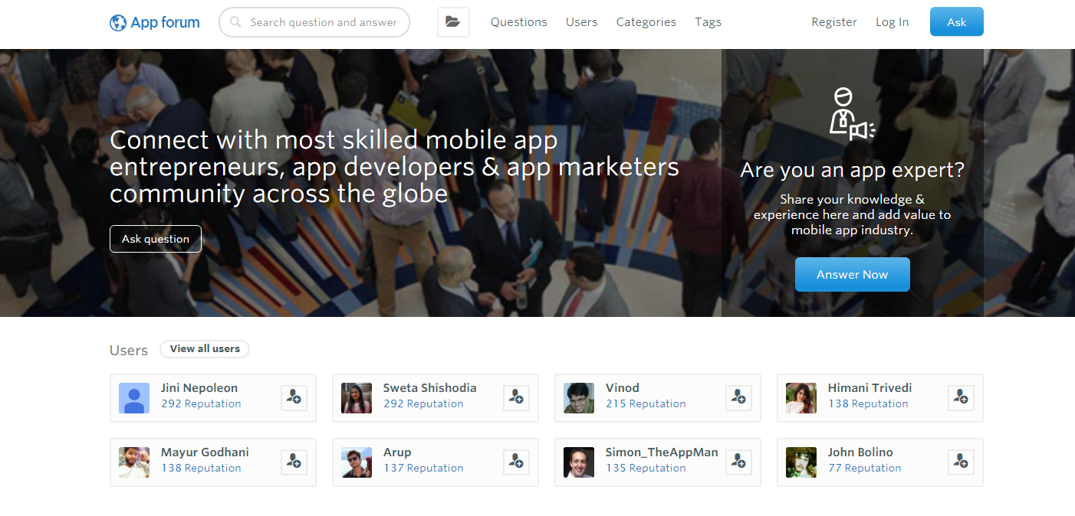This screenshot has height=516, width=1075.
Task: Click the folder icon beside the search bar
Action: click(x=453, y=22)
